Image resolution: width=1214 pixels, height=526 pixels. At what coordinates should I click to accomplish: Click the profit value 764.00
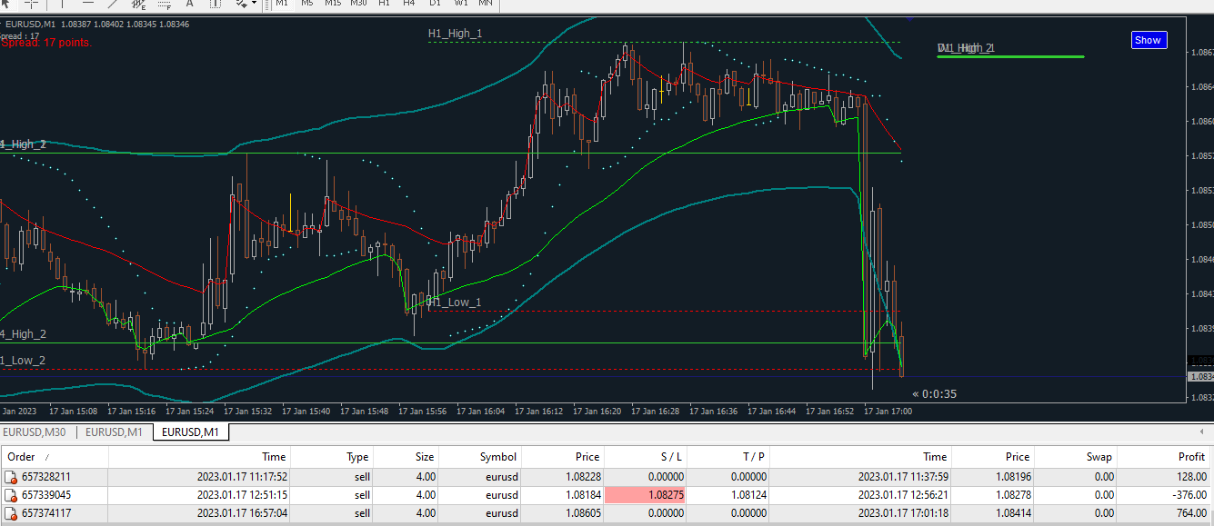(1189, 513)
